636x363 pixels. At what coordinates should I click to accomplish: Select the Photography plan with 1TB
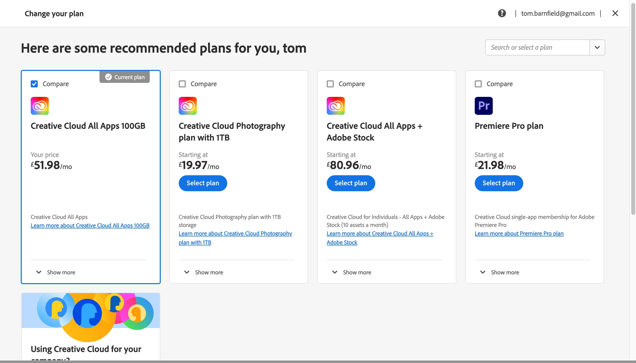point(203,183)
